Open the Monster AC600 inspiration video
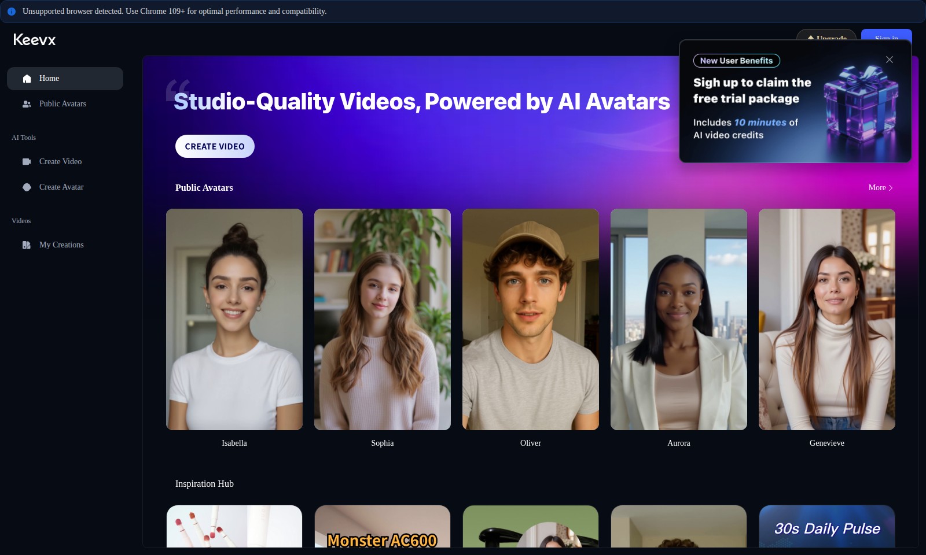The height and width of the screenshot is (555, 926). coord(383,526)
